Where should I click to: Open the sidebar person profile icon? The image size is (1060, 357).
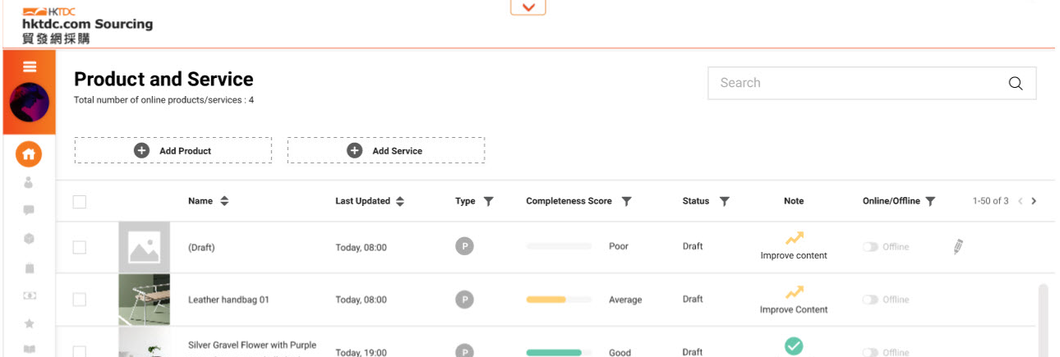click(29, 182)
